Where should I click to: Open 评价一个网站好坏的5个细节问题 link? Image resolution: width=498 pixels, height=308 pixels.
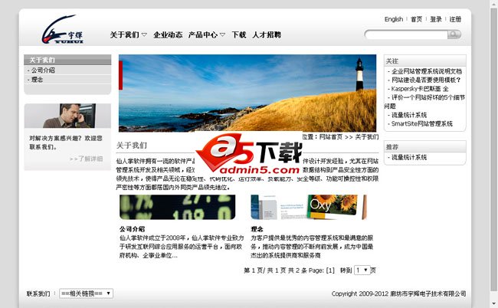tap(424, 102)
